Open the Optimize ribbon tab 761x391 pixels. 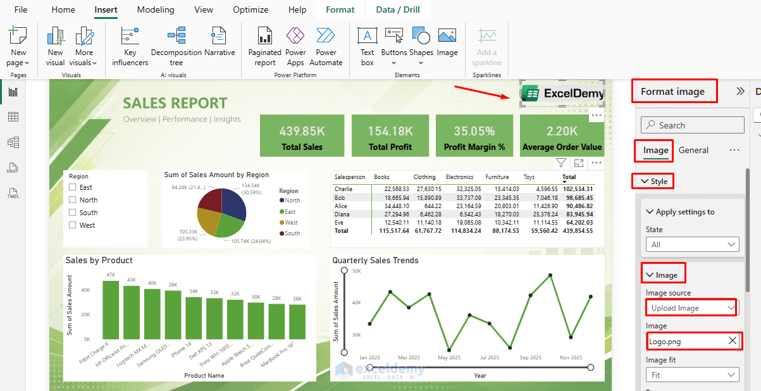tap(251, 9)
